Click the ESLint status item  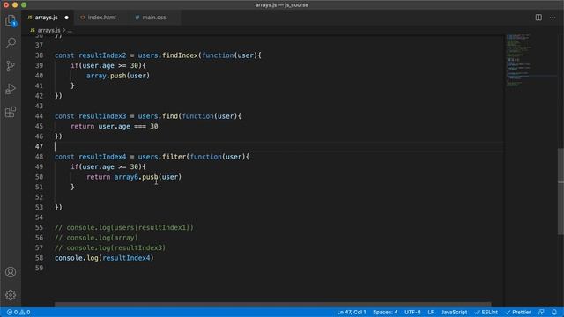click(486, 312)
